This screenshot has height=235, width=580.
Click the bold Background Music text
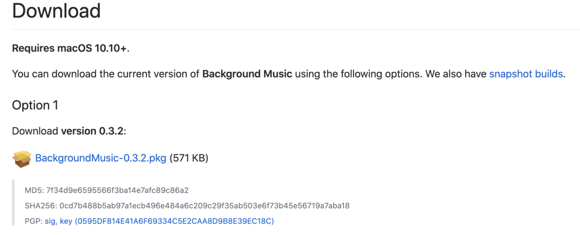247,74
